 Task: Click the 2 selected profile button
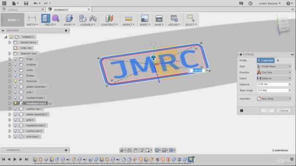(x=265, y=60)
